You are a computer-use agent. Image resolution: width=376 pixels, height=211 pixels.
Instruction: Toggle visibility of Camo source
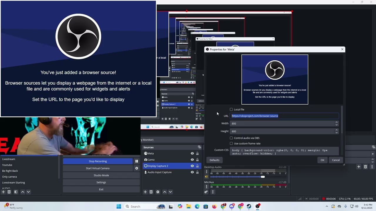(192, 160)
